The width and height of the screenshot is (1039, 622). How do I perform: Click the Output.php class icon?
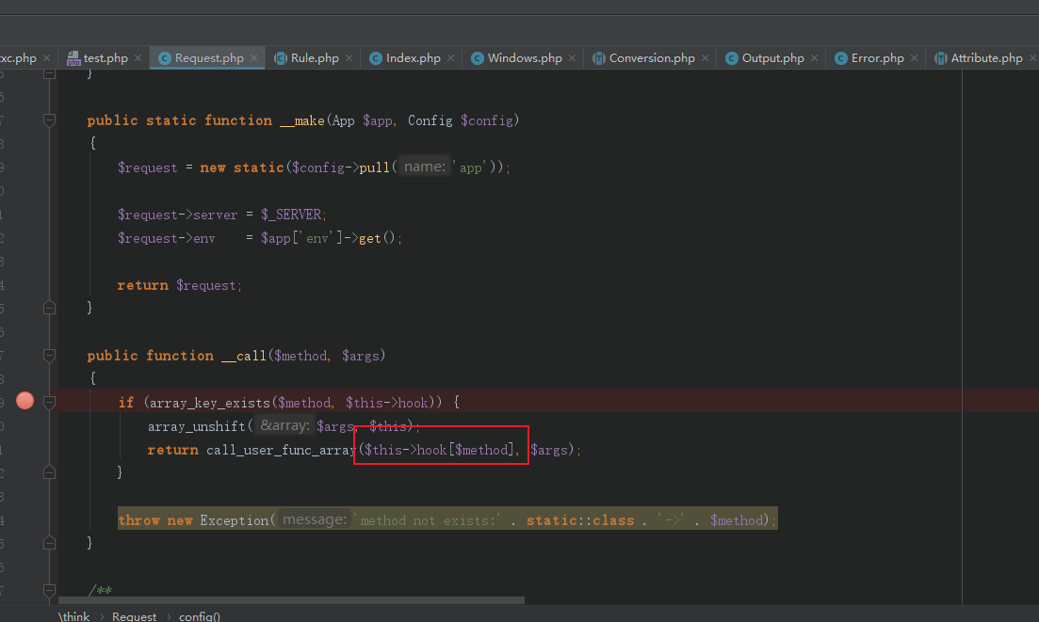[732, 58]
